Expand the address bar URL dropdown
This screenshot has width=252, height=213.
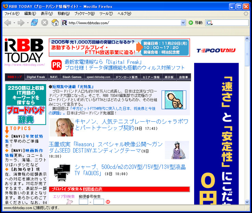point(183,23)
